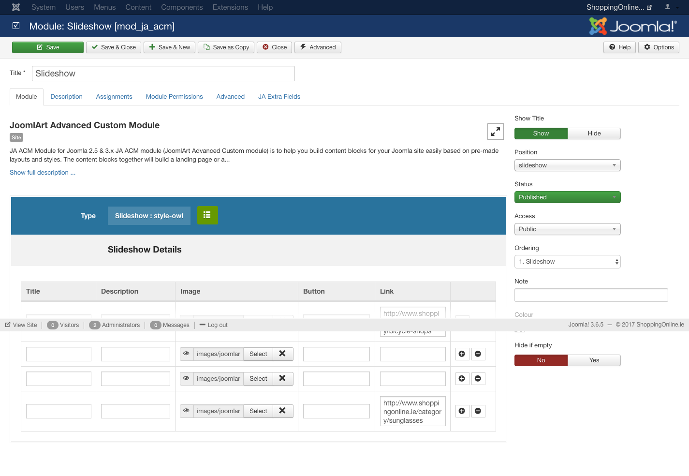Add a row using plus icon in sunglasses row

point(462,411)
